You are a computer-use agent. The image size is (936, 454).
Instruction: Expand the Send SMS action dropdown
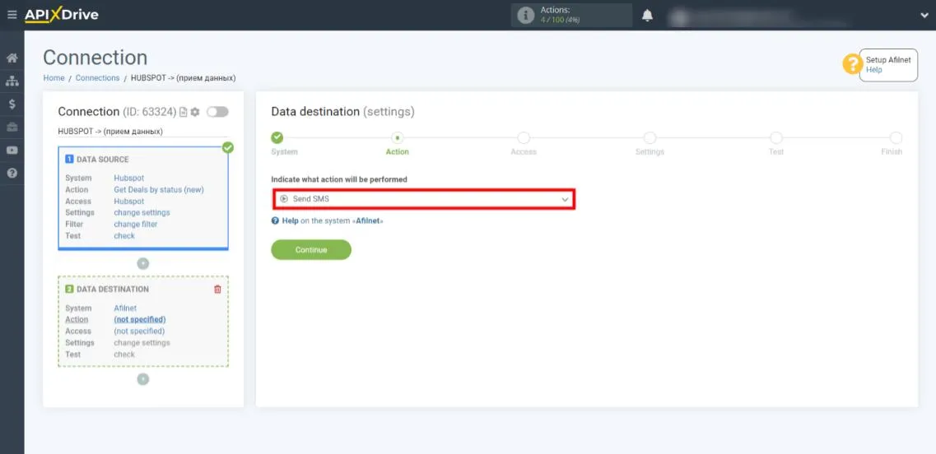click(423, 199)
